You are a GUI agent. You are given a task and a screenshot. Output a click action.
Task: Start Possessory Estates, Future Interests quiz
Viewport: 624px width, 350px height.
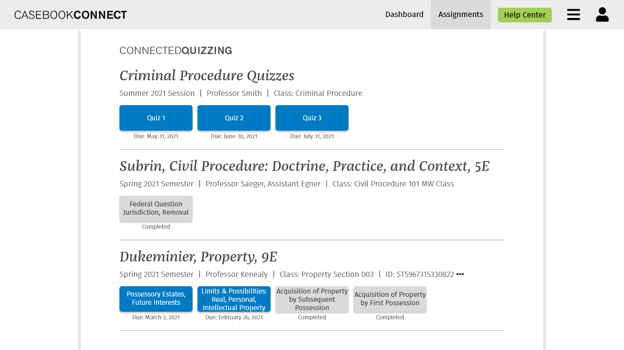(x=156, y=299)
